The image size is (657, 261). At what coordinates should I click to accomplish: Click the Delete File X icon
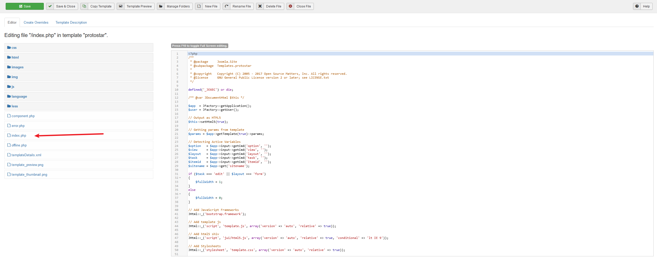tap(260, 6)
